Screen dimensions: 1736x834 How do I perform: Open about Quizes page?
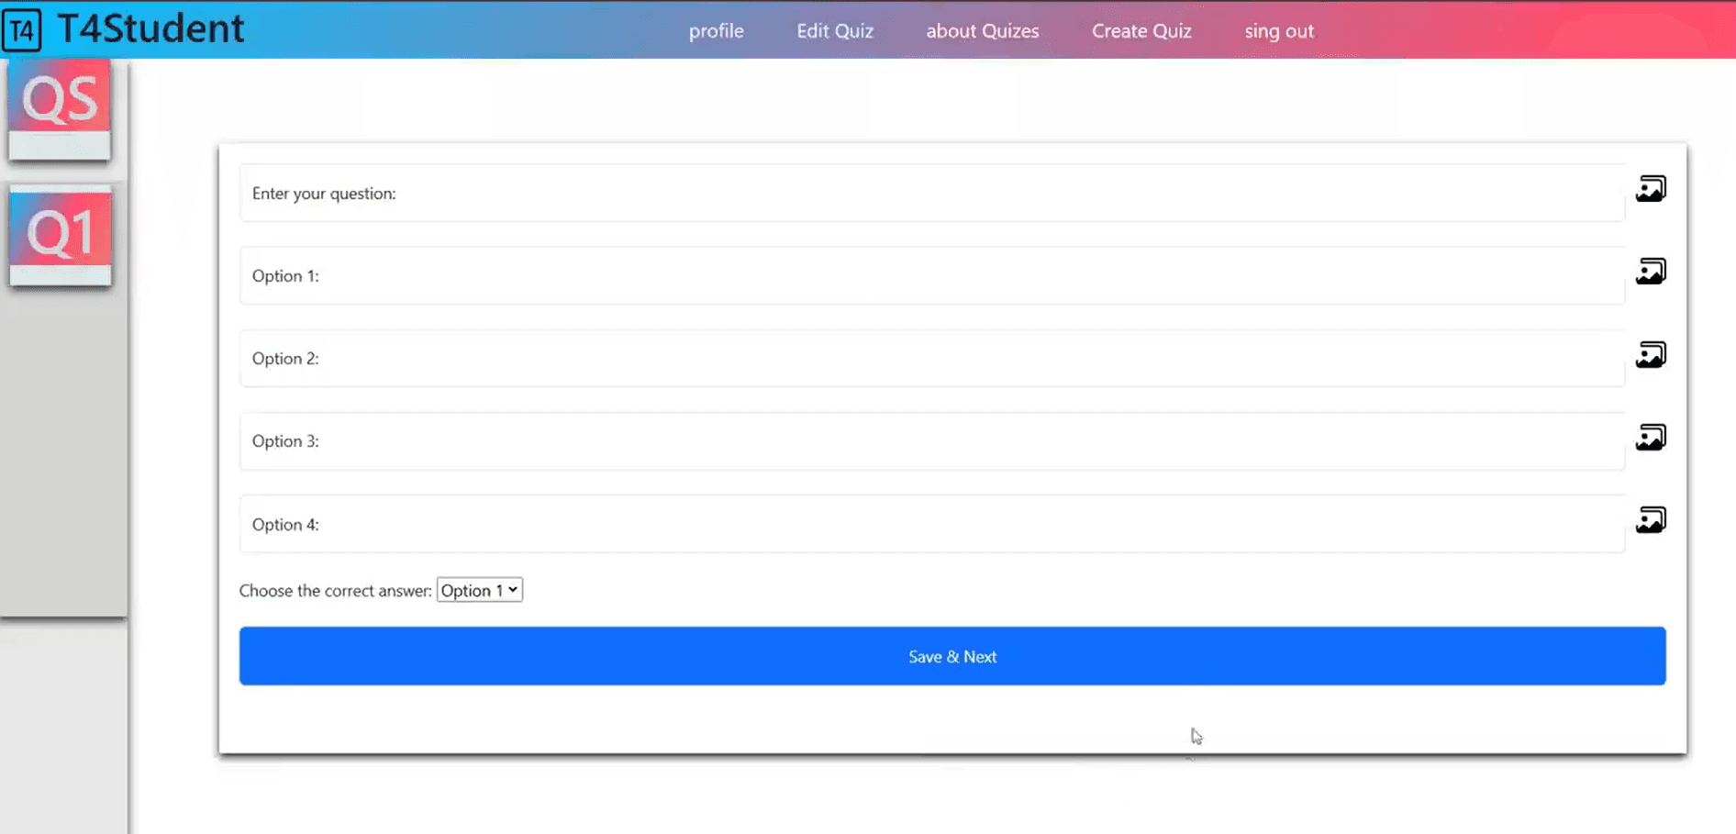pyautogui.click(x=983, y=30)
